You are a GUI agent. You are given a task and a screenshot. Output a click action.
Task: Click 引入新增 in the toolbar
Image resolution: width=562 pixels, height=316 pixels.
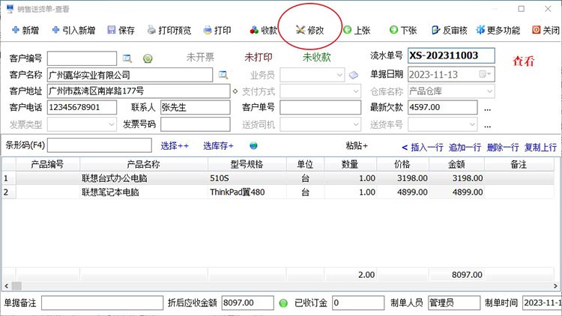[x=74, y=31]
